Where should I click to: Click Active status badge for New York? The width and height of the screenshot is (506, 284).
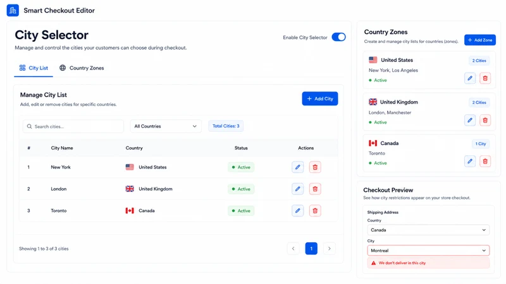click(x=241, y=167)
